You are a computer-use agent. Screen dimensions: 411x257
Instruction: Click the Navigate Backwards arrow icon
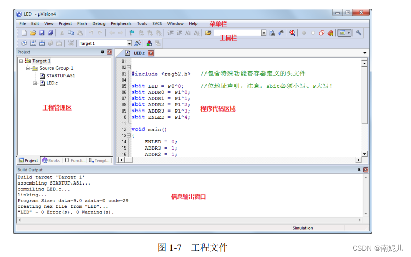[x=112, y=33]
